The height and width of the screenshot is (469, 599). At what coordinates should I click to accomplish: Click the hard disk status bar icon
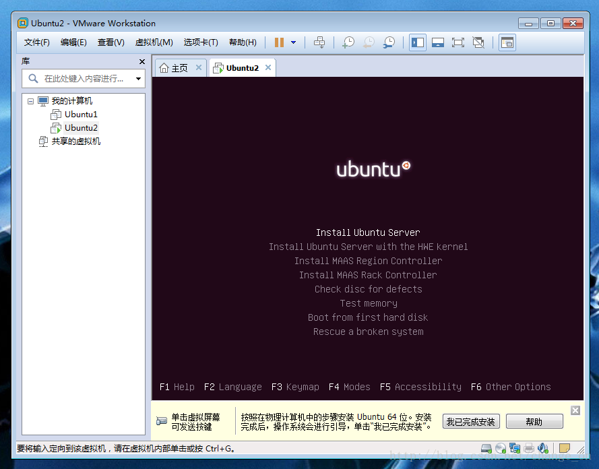pyautogui.click(x=486, y=448)
